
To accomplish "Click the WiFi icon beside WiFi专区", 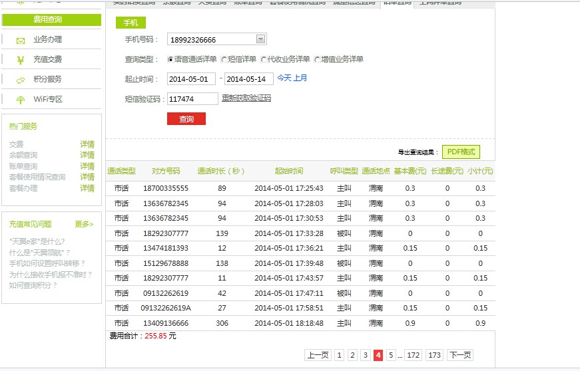I will point(21,100).
